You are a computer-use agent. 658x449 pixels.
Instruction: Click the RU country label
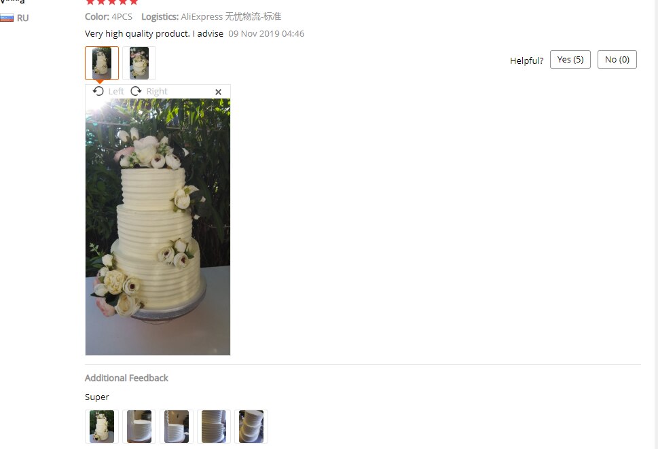(22, 18)
